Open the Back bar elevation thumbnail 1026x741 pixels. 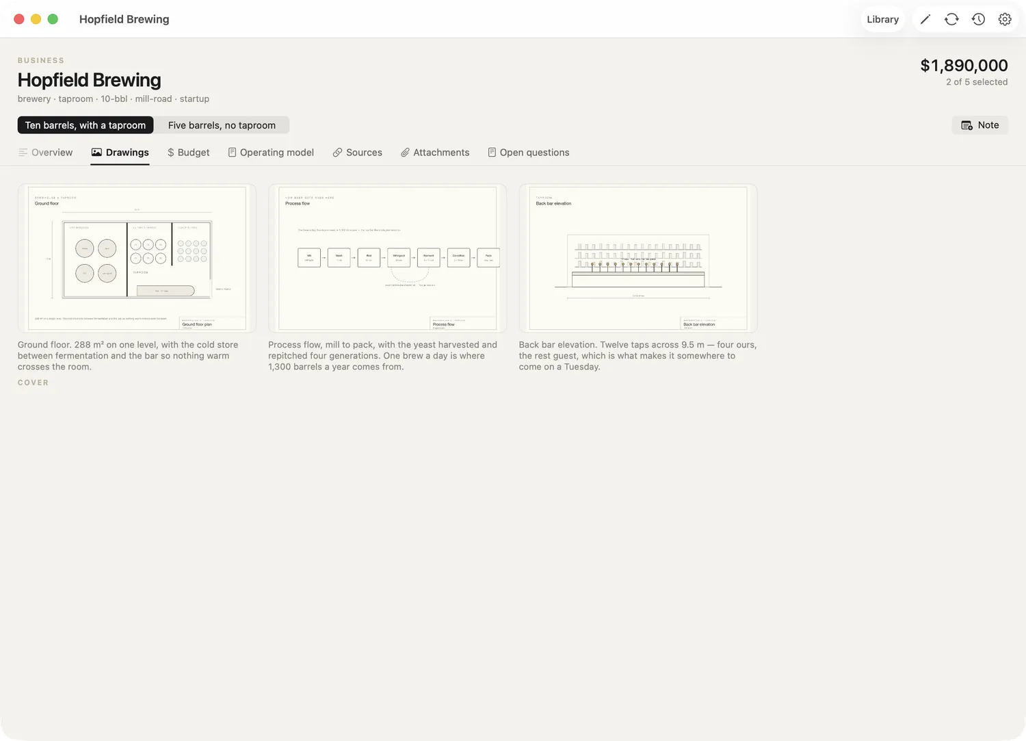(638, 259)
